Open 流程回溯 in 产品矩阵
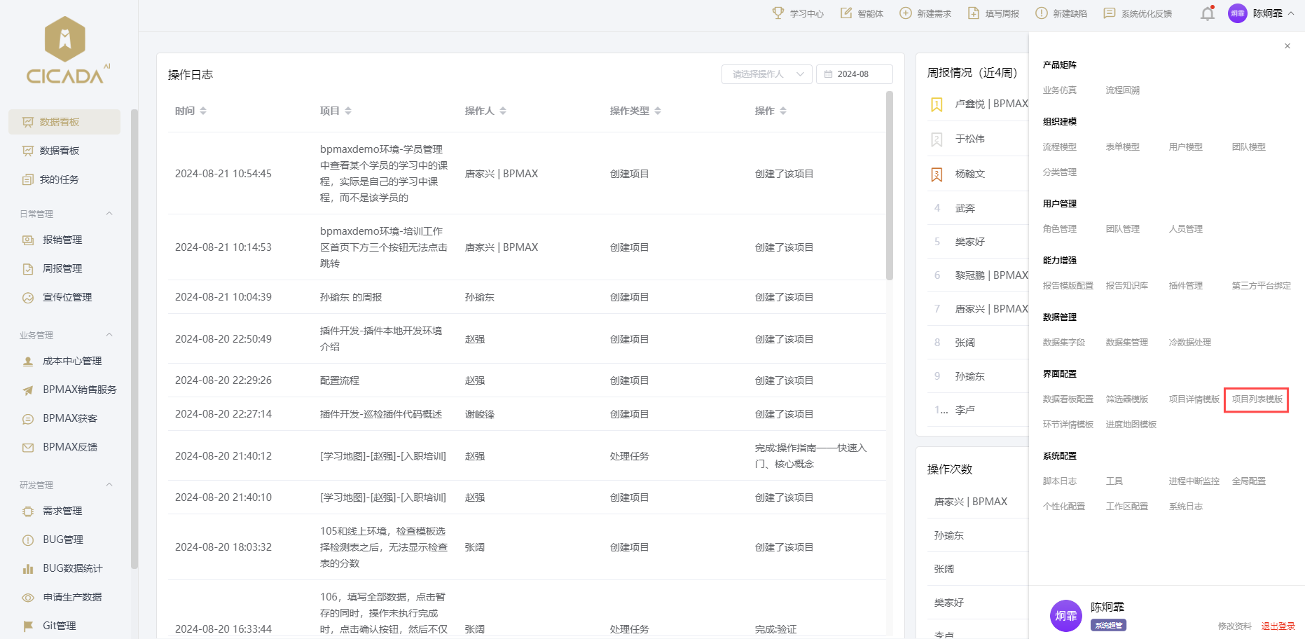The image size is (1305, 639). 1122,90
